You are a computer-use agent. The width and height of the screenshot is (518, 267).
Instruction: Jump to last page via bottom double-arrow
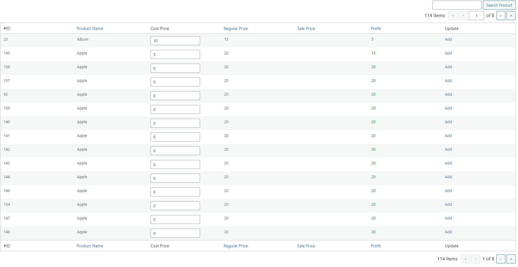tap(511, 259)
